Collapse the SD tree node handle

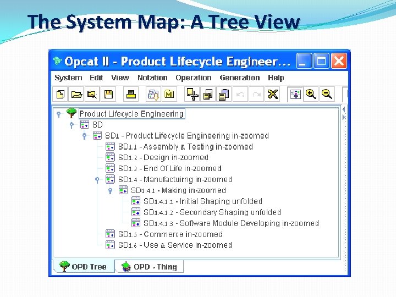[x=71, y=125]
